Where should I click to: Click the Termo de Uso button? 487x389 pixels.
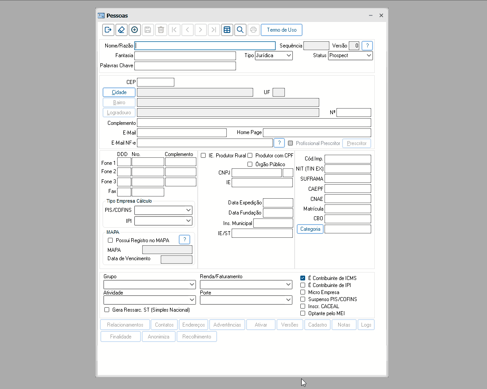281,30
